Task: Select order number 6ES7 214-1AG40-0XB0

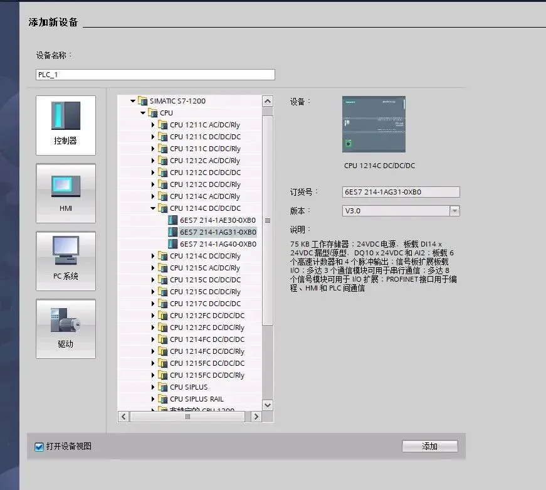Action: click(218, 244)
